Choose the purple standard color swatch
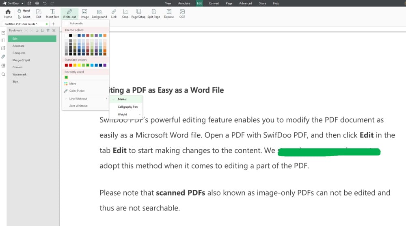406x226 pixels. click(105, 65)
